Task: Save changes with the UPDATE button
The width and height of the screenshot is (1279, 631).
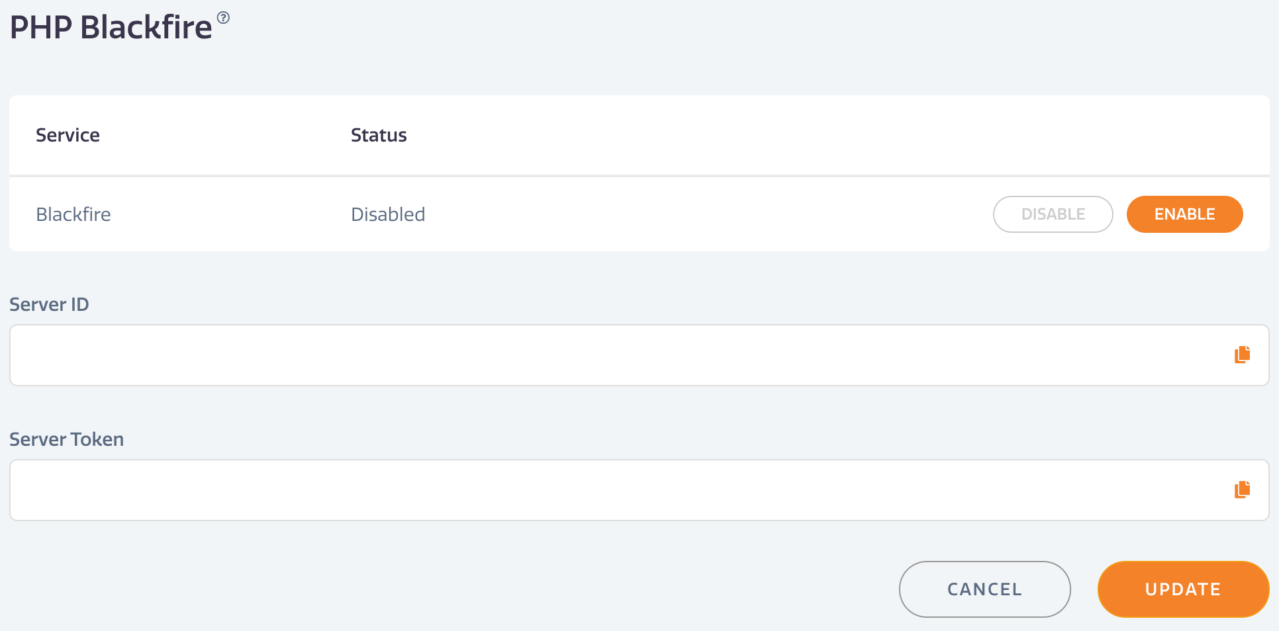Action: pyautogui.click(x=1183, y=589)
